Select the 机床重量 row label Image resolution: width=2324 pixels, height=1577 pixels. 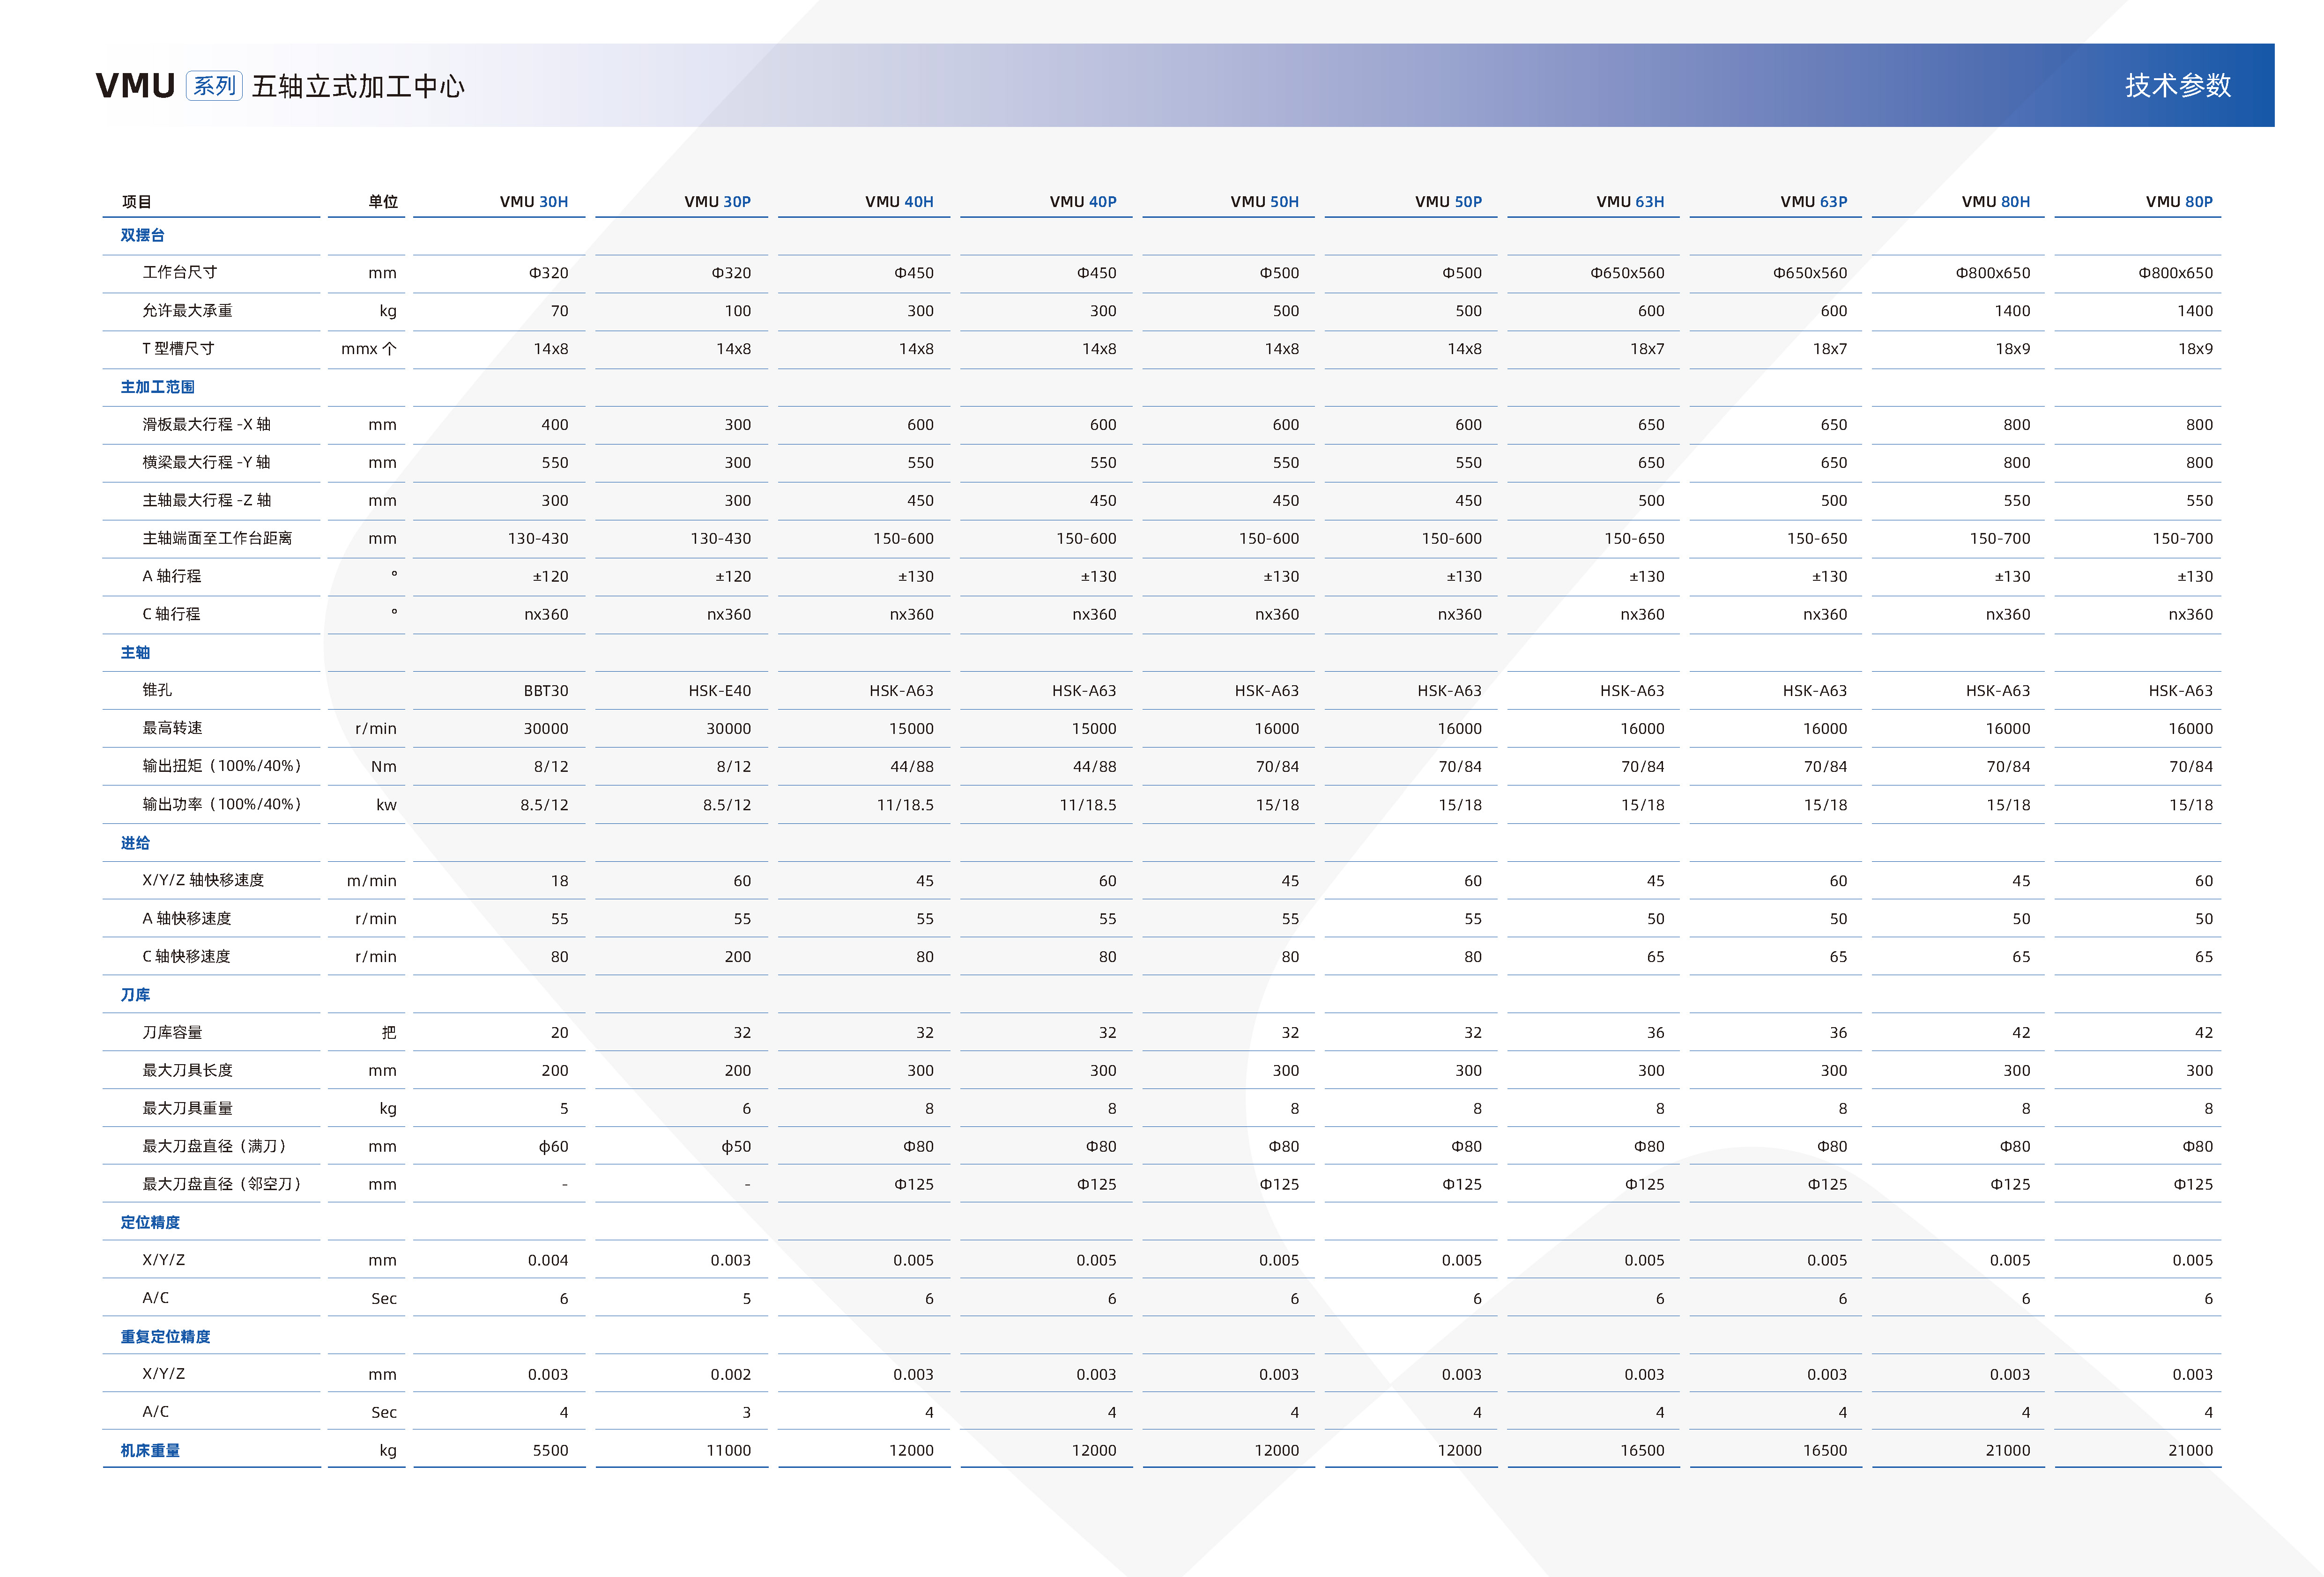150,1450
